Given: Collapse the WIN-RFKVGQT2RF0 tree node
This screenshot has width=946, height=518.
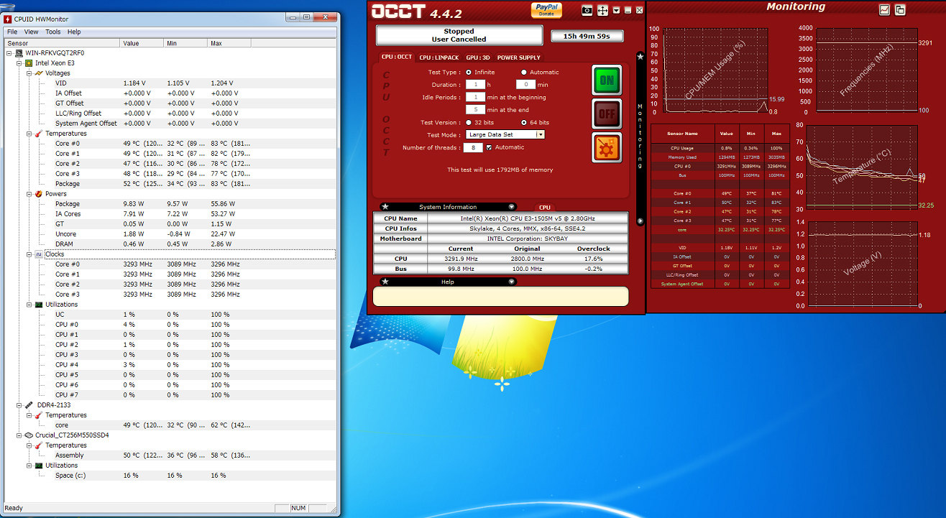Looking at the screenshot, I should [x=9, y=53].
